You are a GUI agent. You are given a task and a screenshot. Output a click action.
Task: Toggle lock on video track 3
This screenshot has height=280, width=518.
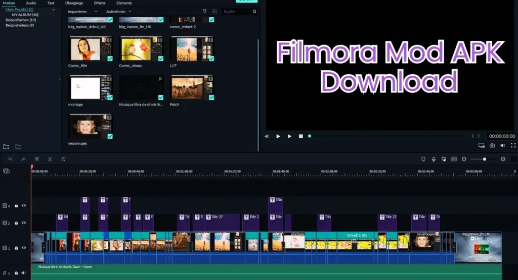pos(16,205)
